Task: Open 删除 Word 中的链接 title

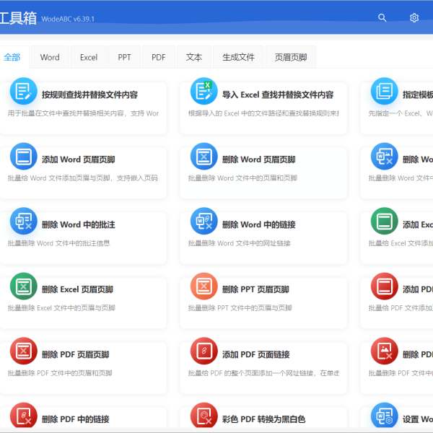Action: (259, 224)
